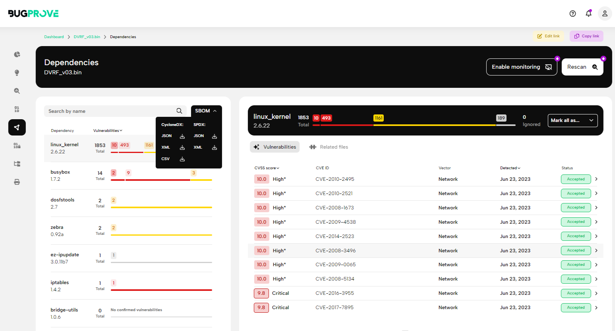Open the help question mark icon

[x=572, y=13]
